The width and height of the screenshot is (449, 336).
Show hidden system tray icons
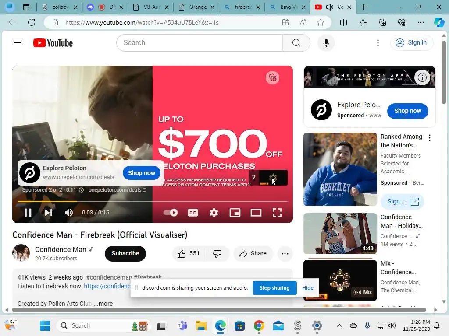(x=339, y=325)
